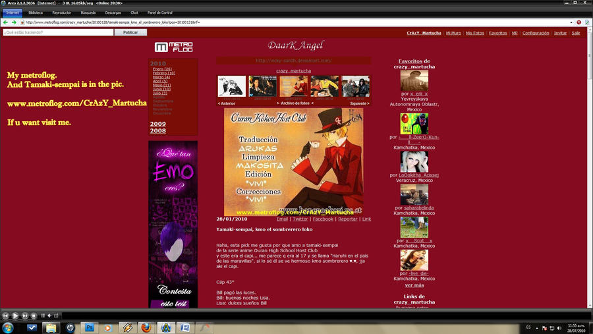This screenshot has height=334, width=593.
Task: Open the Configuración link
Action: pyautogui.click(x=536, y=33)
